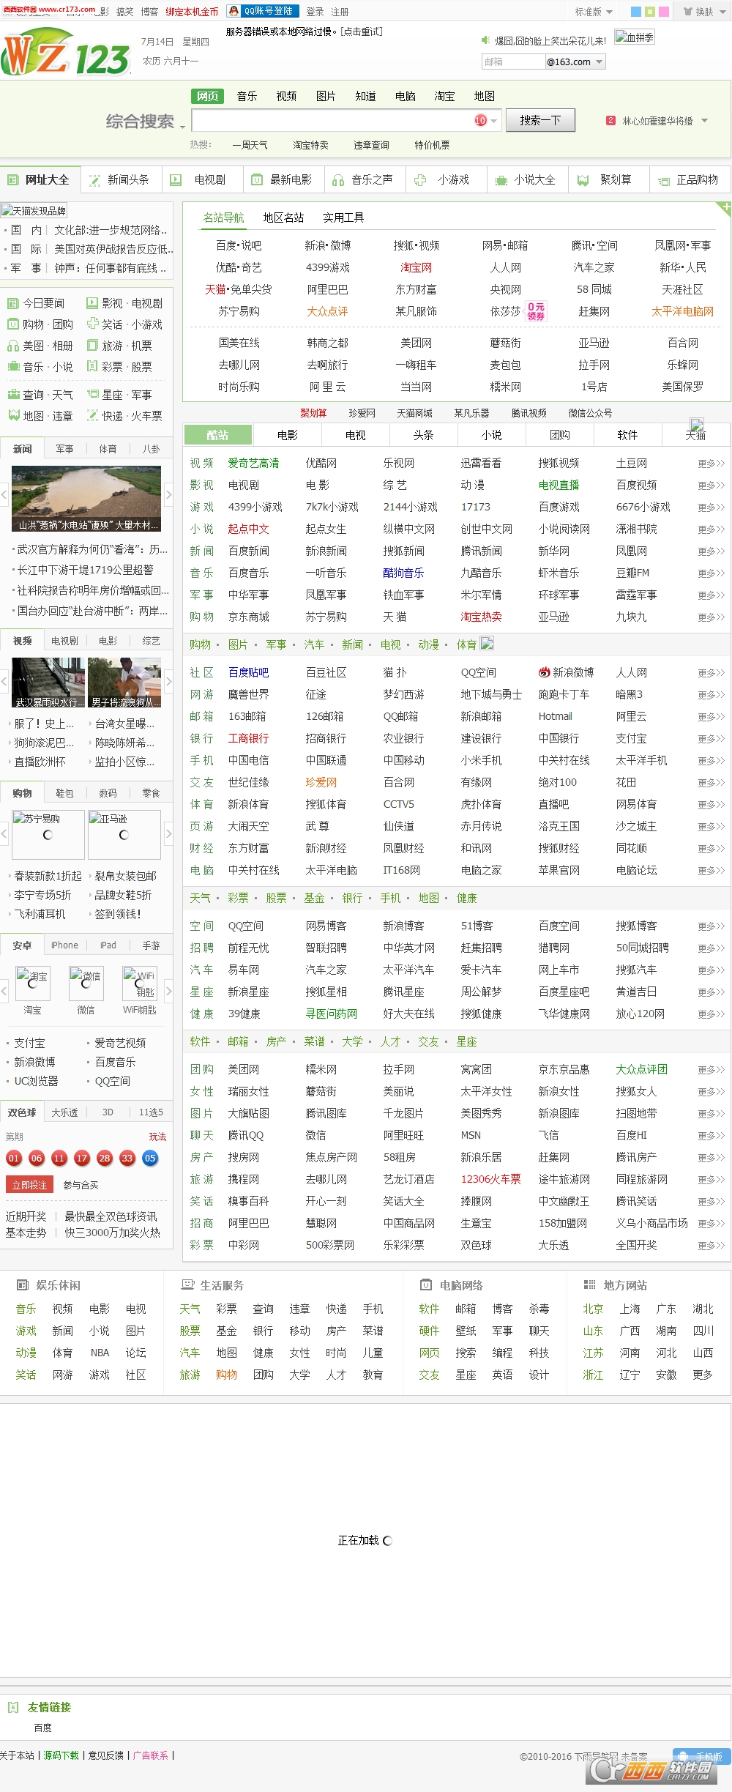732x1792 pixels.
Task: Click the 地图·违章 icon
Action: 12,416
